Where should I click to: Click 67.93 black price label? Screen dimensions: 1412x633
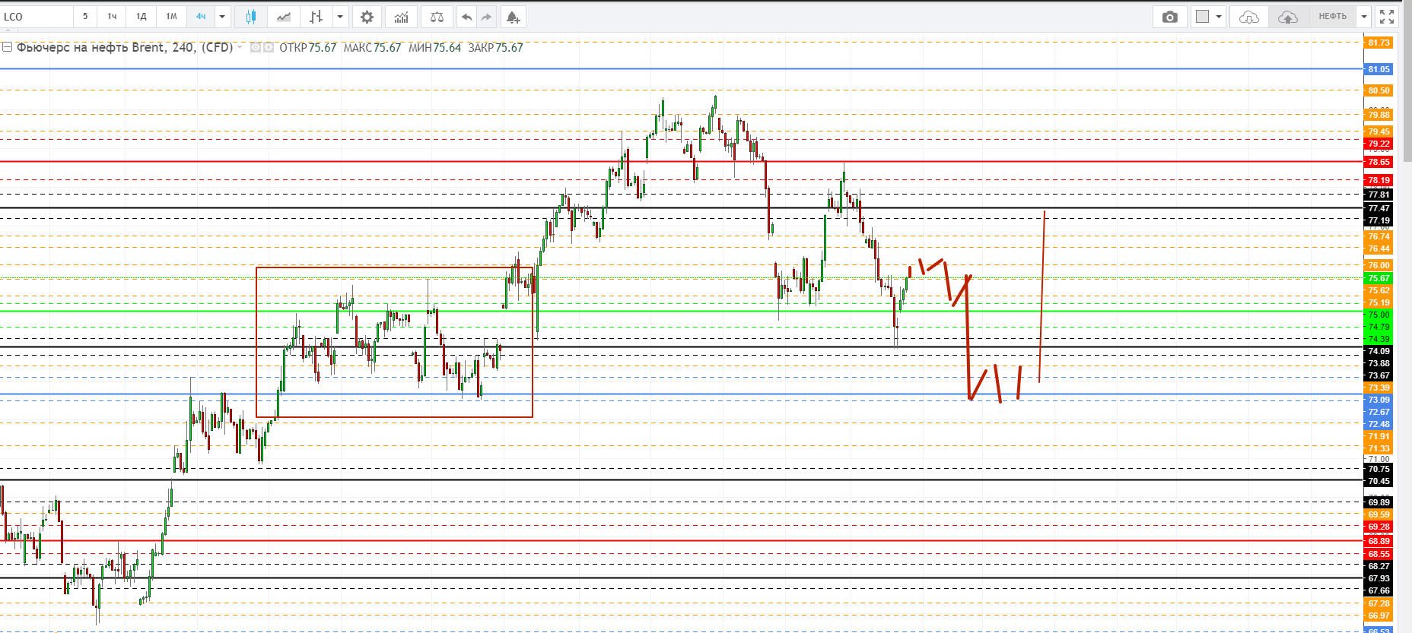pyautogui.click(x=1379, y=578)
